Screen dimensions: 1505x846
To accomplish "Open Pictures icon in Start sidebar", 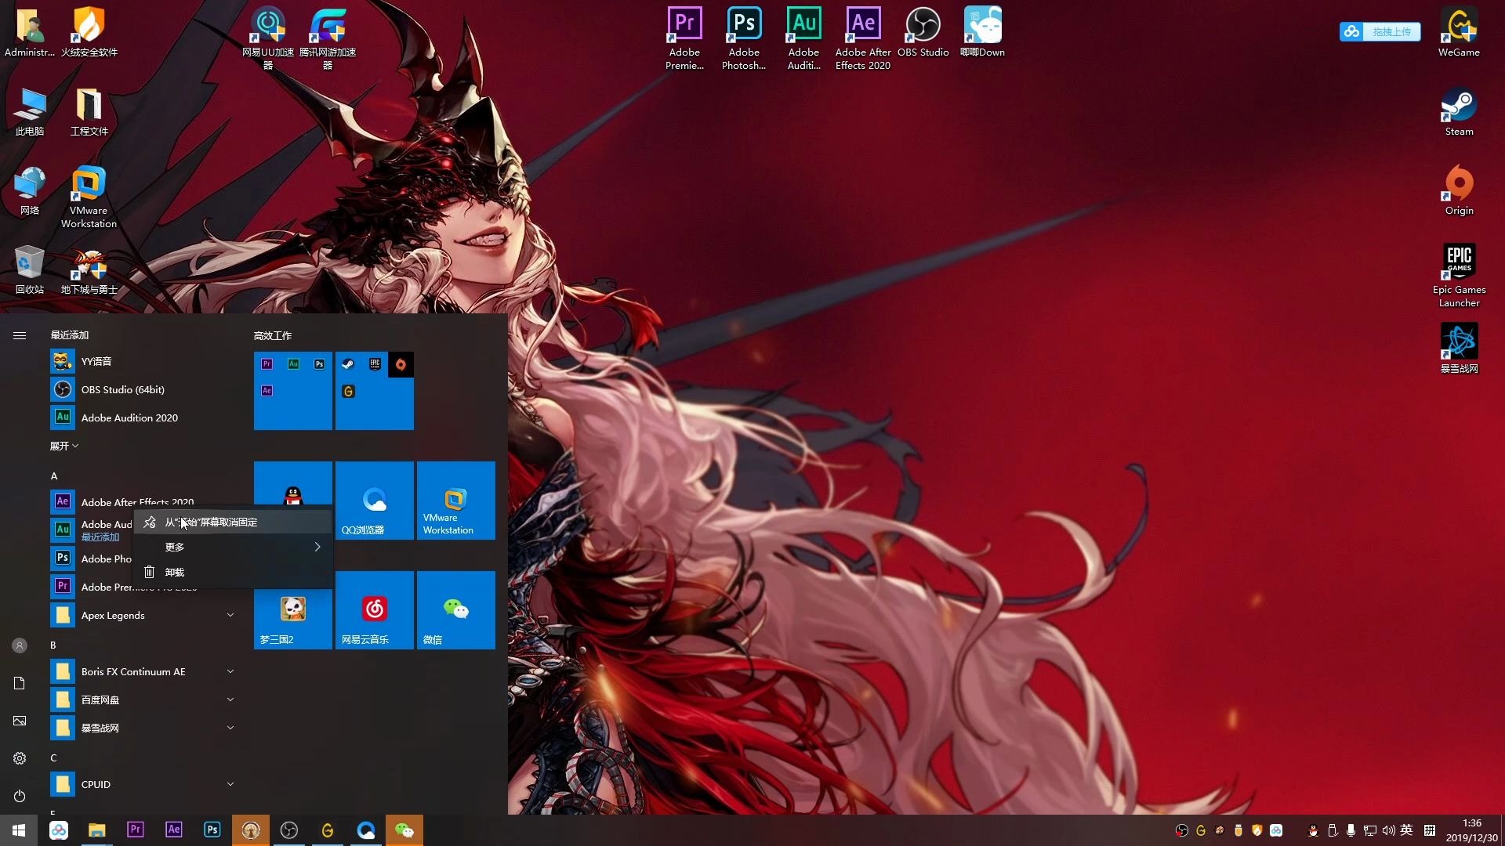I will click(x=20, y=721).
